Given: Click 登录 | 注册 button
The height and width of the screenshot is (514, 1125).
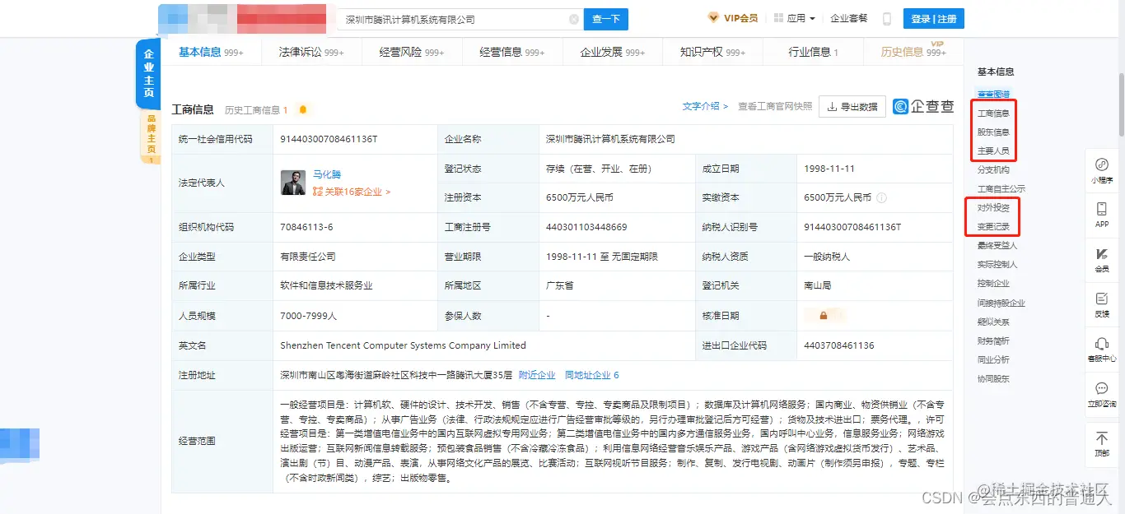Looking at the screenshot, I should [x=933, y=19].
